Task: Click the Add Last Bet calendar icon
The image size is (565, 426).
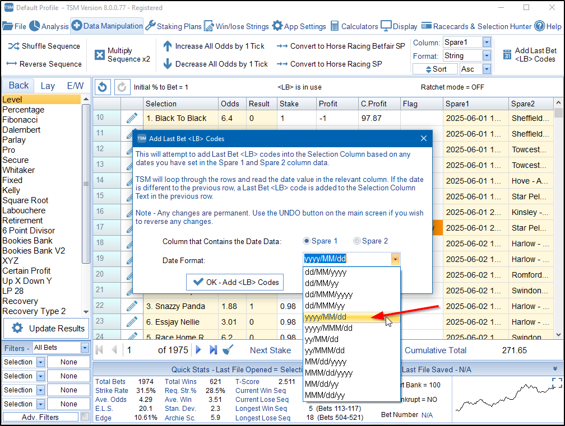Action: (507, 55)
